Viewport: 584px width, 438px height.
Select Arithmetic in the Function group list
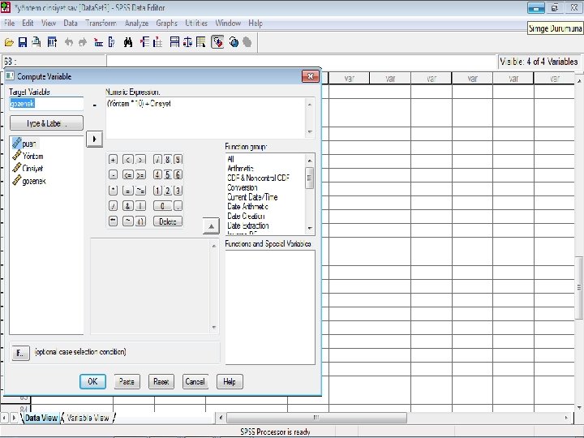240,169
